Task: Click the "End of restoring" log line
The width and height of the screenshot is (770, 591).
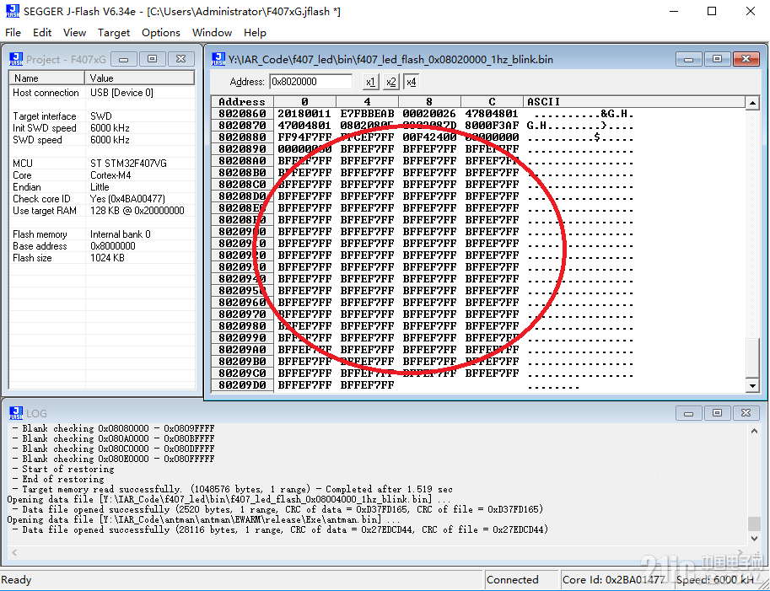Action: coord(58,479)
